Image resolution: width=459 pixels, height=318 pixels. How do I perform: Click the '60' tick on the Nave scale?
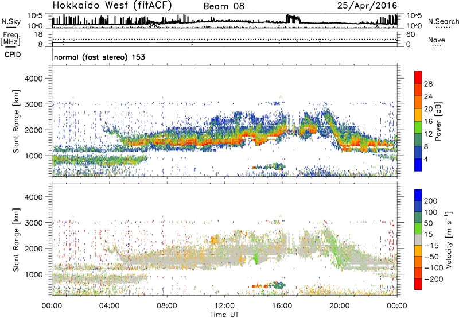pos(410,34)
